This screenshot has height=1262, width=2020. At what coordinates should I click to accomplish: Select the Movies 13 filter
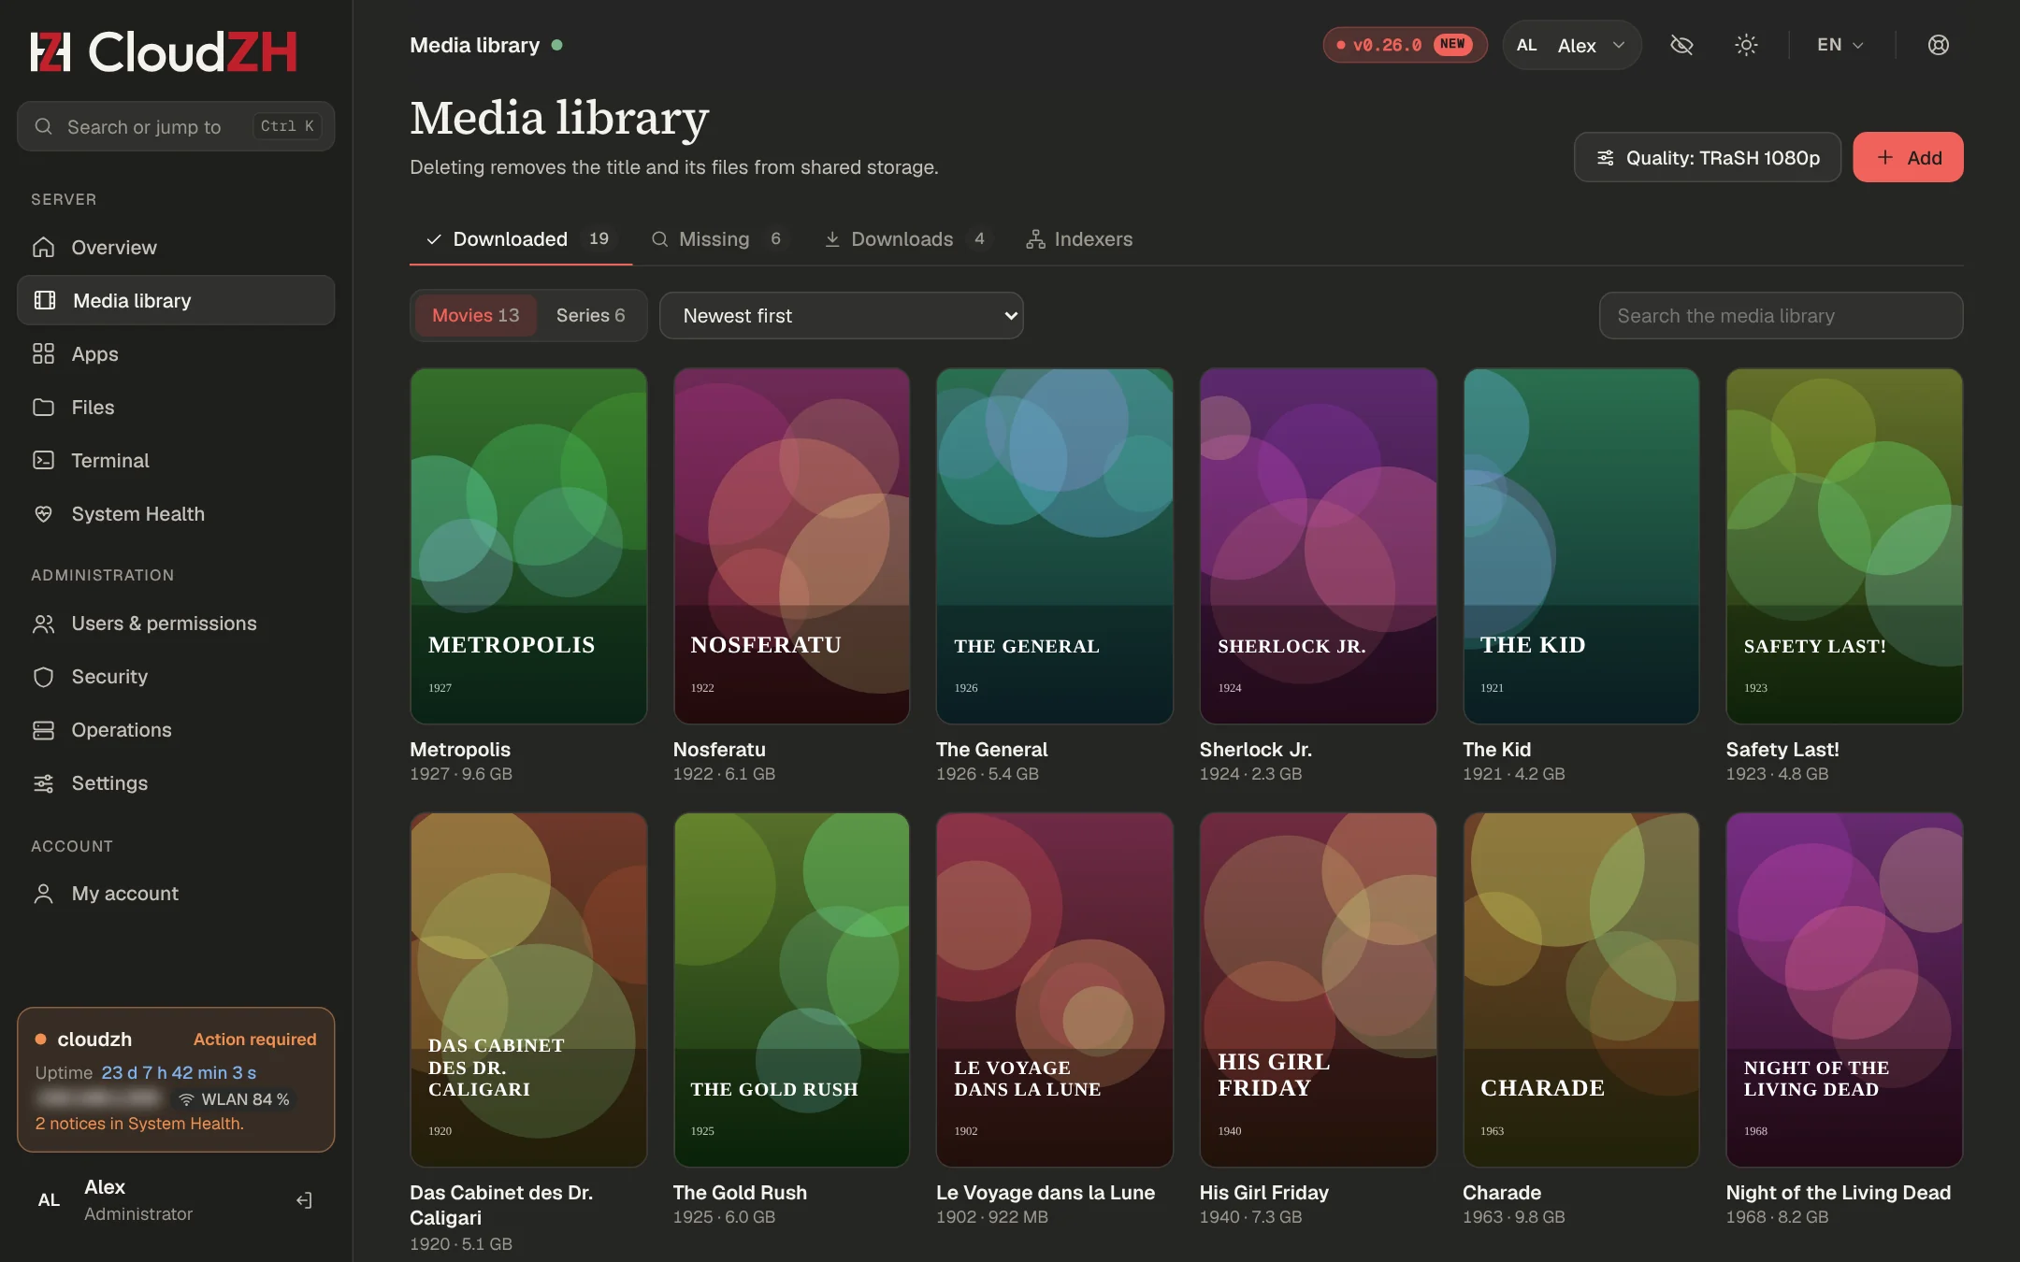coord(475,315)
